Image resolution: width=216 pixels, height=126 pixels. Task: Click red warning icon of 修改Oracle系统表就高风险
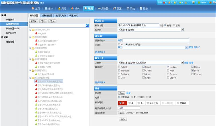coord(36,101)
